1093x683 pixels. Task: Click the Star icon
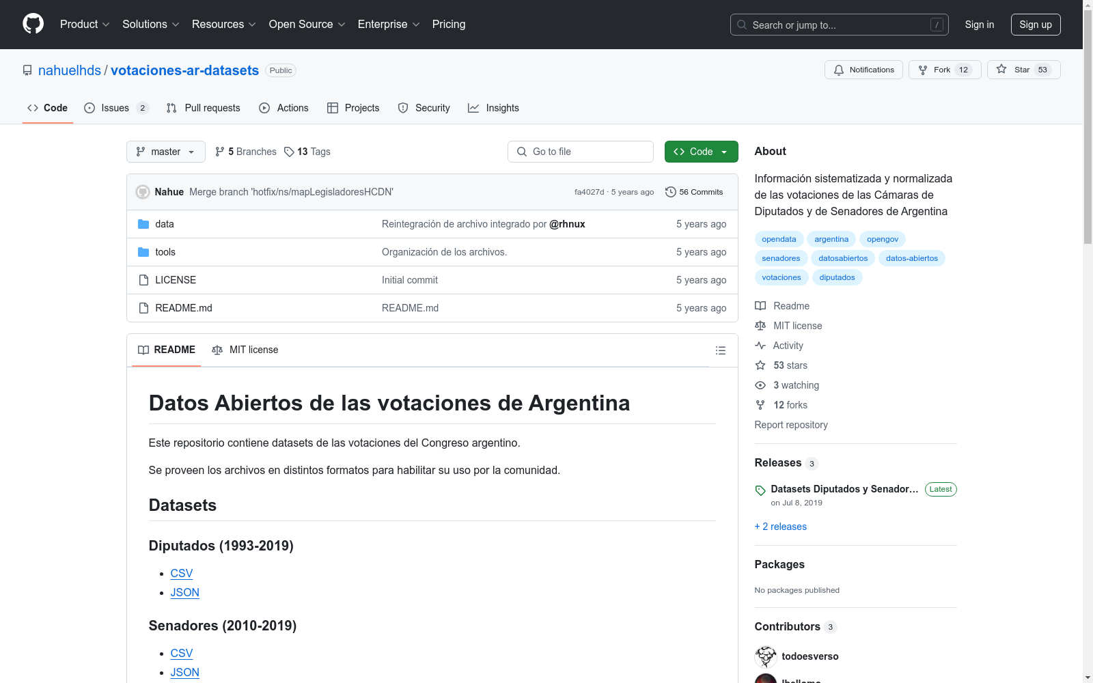(x=1001, y=69)
